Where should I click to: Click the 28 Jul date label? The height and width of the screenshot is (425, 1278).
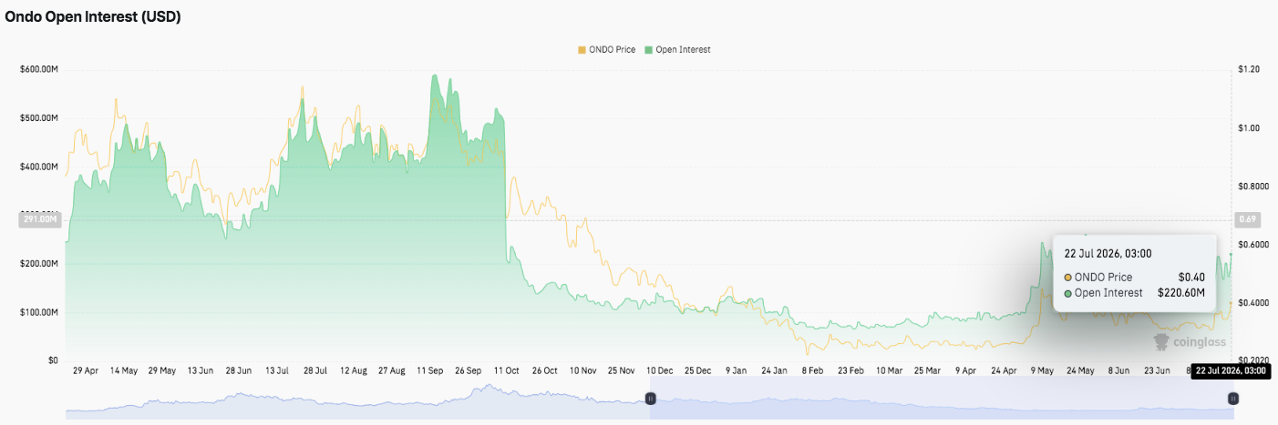click(x=315, y=371)
